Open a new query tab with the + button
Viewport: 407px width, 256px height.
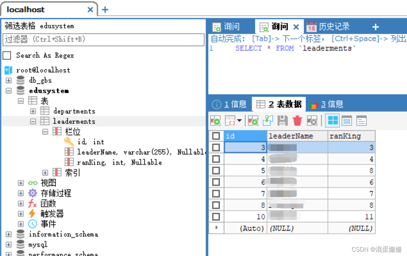(375, 26)
